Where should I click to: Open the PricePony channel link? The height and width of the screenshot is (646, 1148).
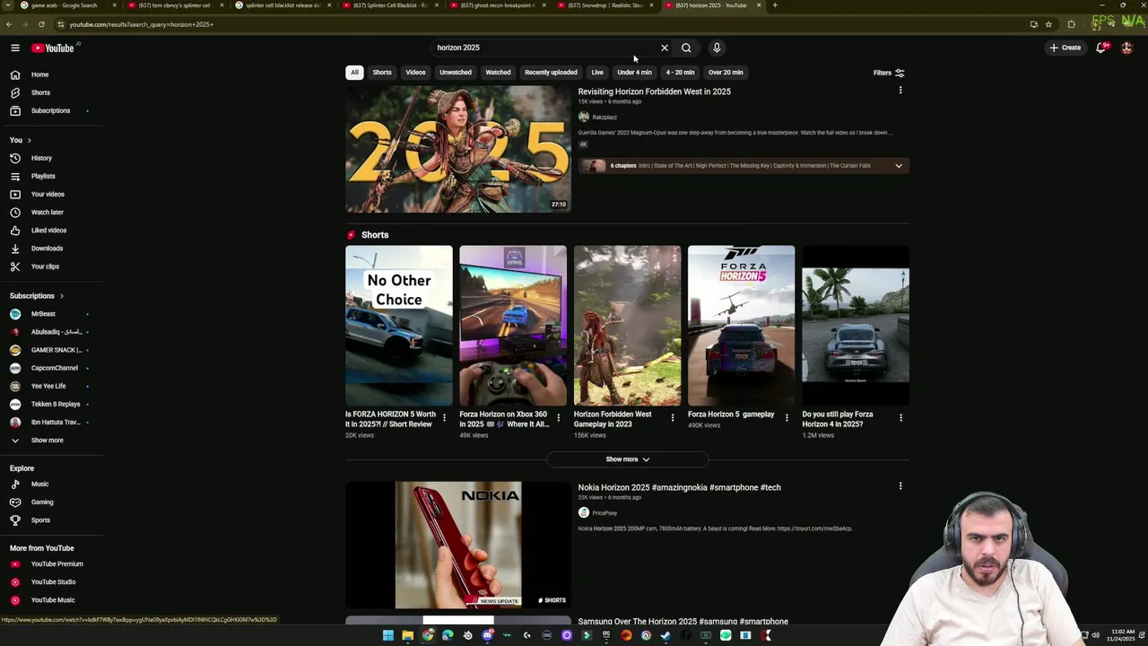pos(604,513)
